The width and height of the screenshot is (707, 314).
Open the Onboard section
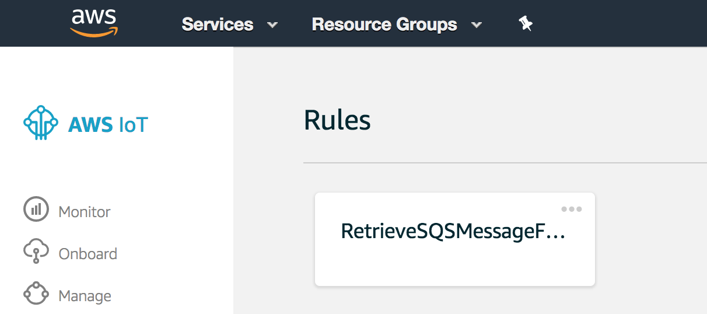click(88, 254)
